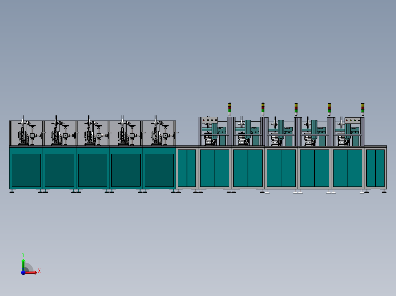Select the narrow cabinet at the far right end
Screen dimensions: 396x296
click(x=375, y=168)
